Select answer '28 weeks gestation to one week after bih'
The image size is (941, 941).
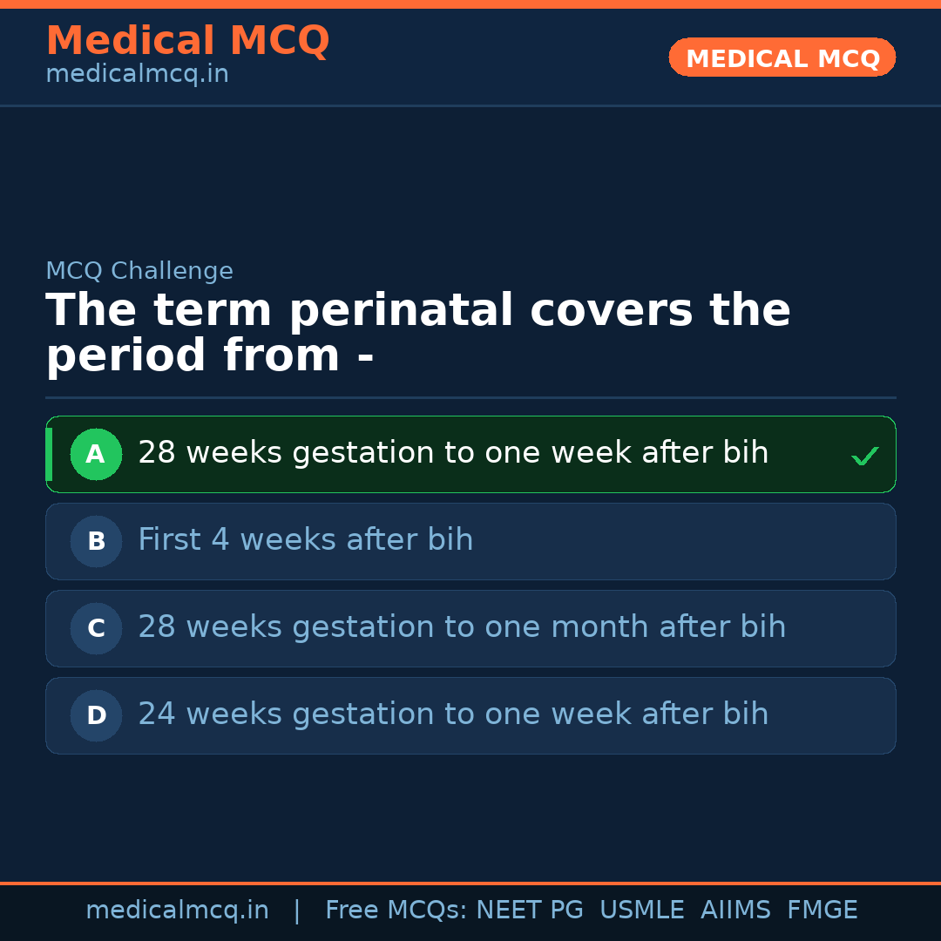[x=453, y=453]
